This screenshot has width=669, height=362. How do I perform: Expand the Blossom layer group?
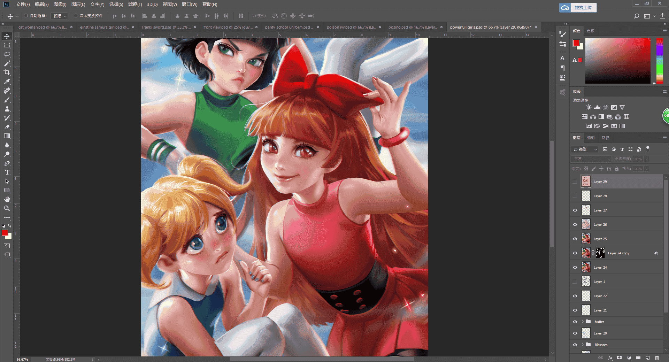click(583, 345)
